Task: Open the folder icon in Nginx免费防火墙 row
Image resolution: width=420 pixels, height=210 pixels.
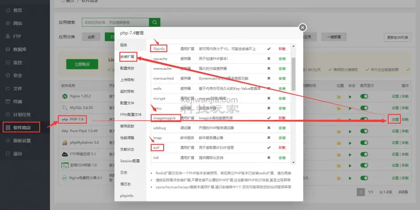Action: (x=339, y=178)
